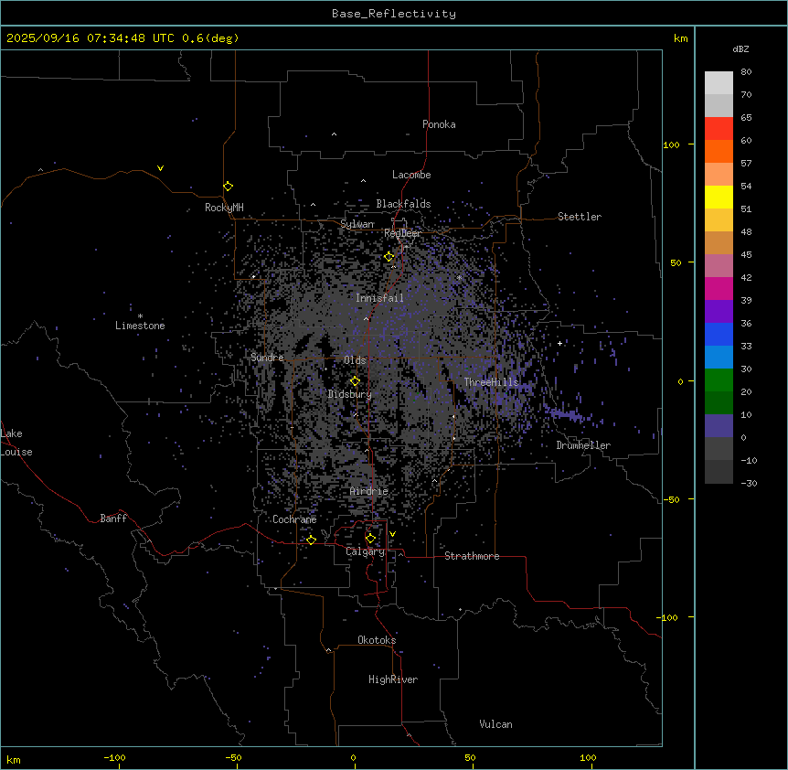788x770 pixels.
Task: Click the white caret marker below Ponoka
Action: pos(334,134)
